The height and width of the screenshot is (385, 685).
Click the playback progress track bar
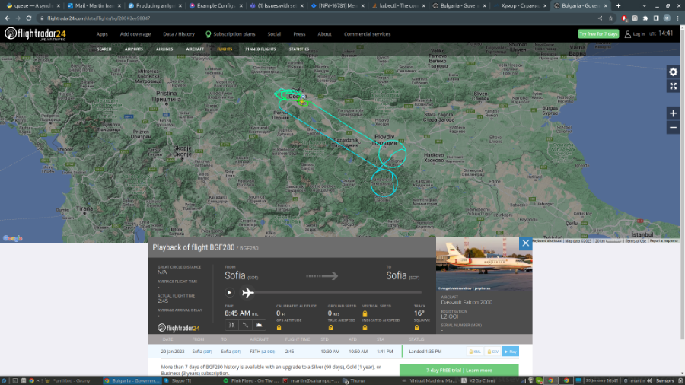[x=338, y=292]
